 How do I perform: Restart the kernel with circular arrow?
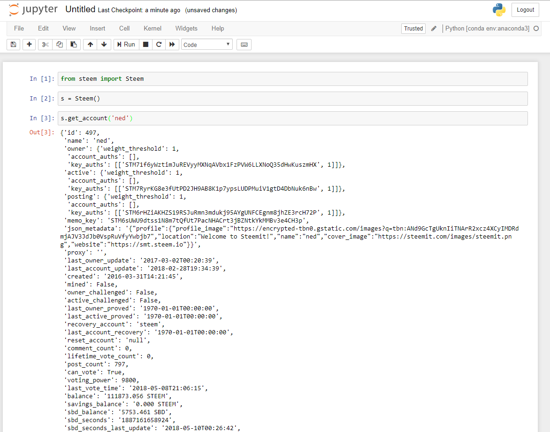[x=159, y=45]
